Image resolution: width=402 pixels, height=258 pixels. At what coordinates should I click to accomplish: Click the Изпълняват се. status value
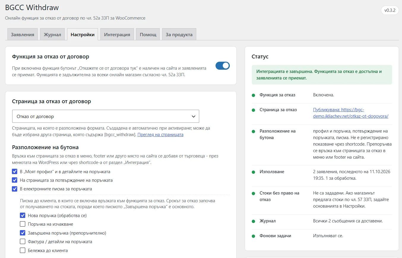pos(328,236)
